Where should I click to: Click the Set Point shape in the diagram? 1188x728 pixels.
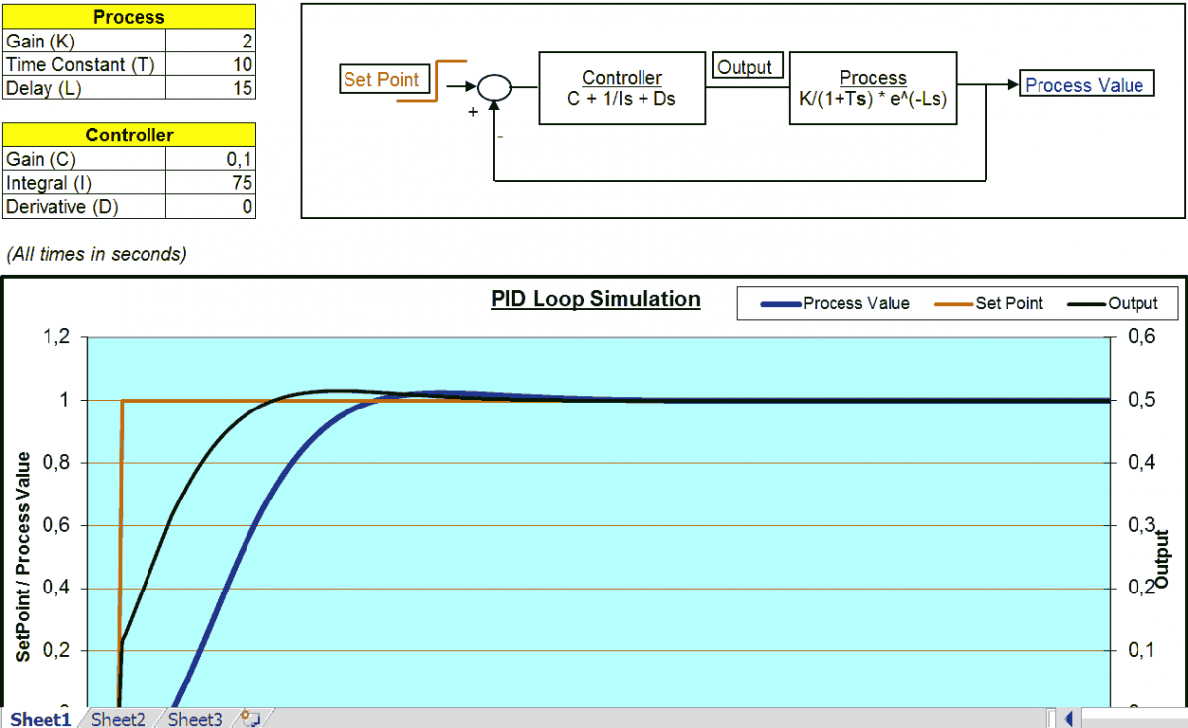tap(384, 80)
